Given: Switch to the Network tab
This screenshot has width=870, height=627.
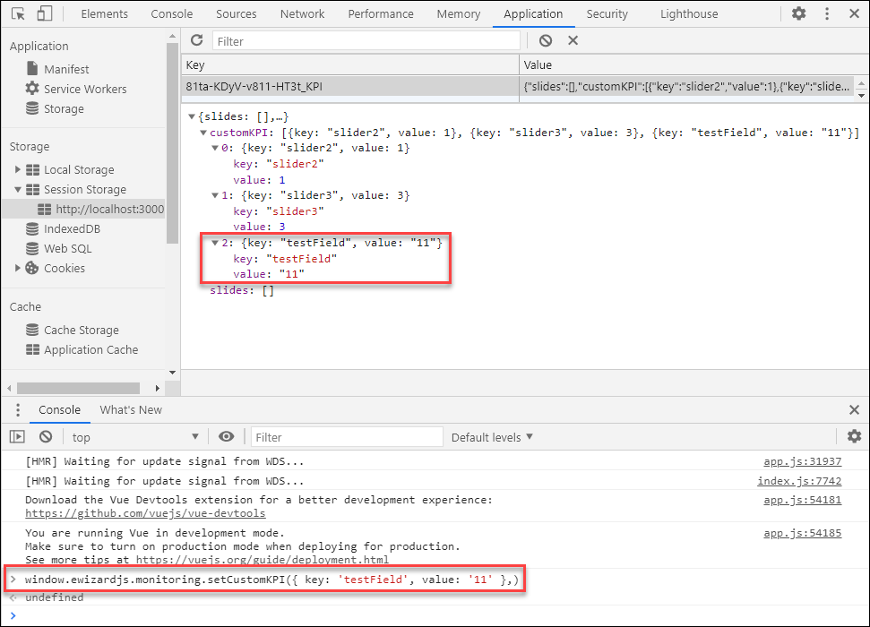Looking at the screenshot, I should [302, 13].
